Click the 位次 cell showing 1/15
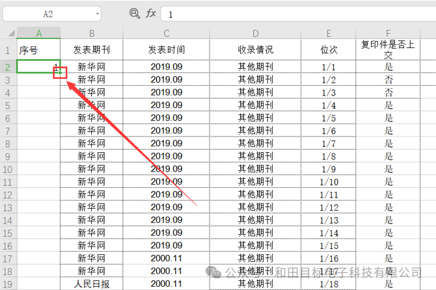 click(329, 246)
